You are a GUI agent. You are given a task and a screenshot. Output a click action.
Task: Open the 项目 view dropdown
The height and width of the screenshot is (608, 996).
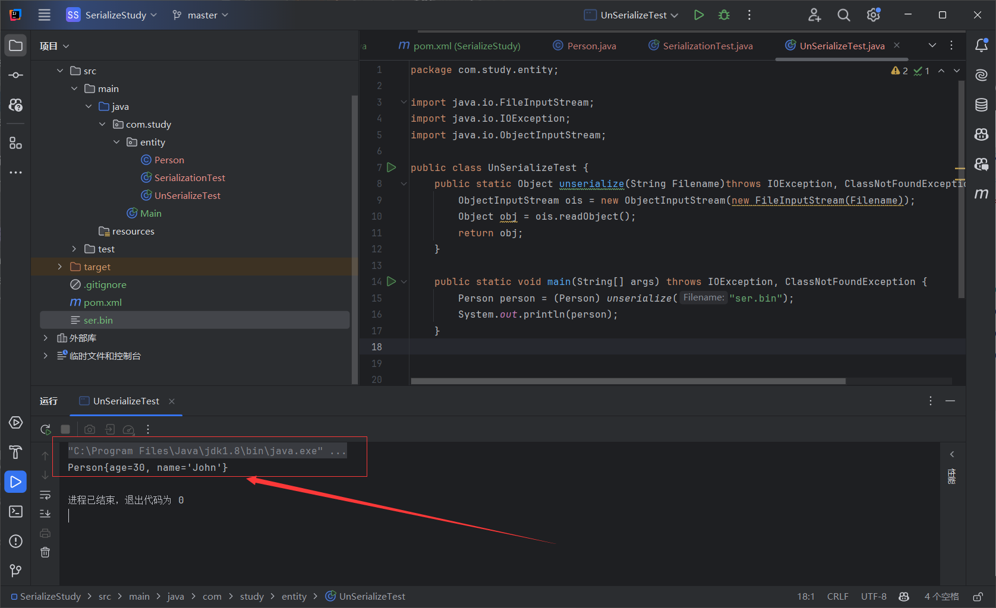pyautogui.click(x=54, y=46)
